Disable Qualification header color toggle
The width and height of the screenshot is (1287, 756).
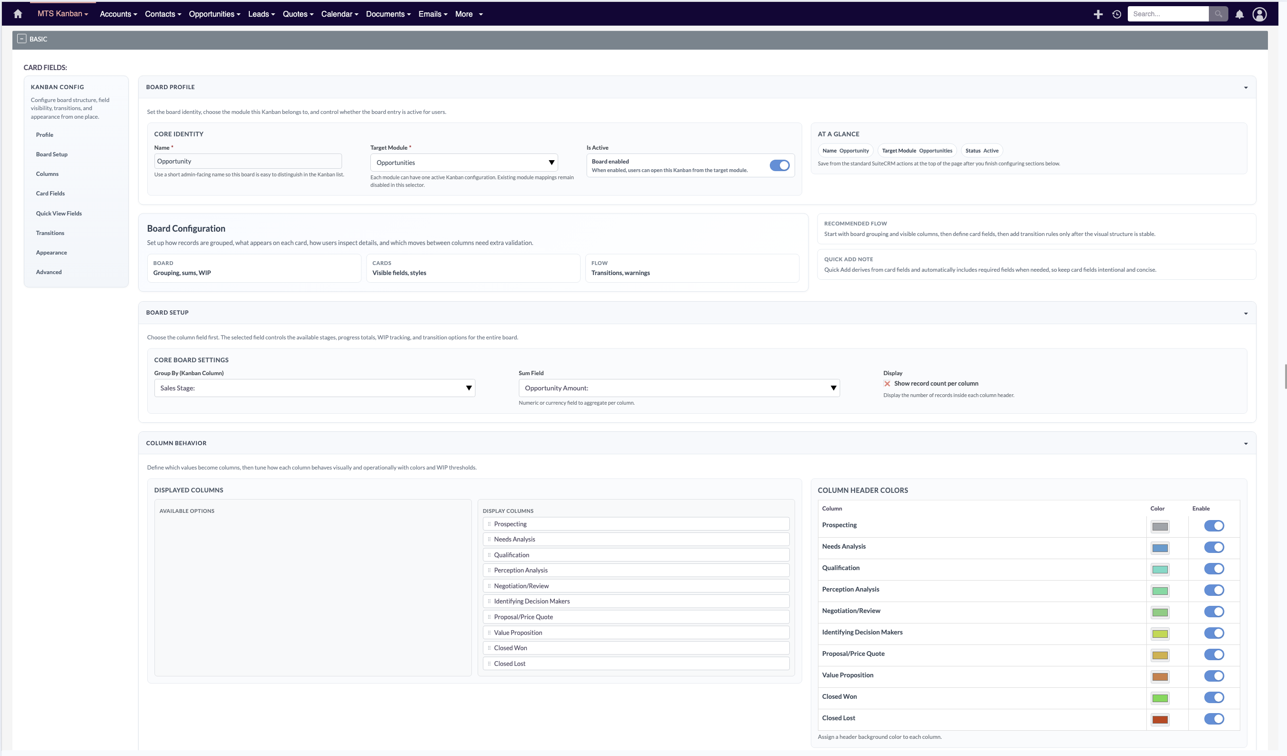click(x=1214, y=569)
